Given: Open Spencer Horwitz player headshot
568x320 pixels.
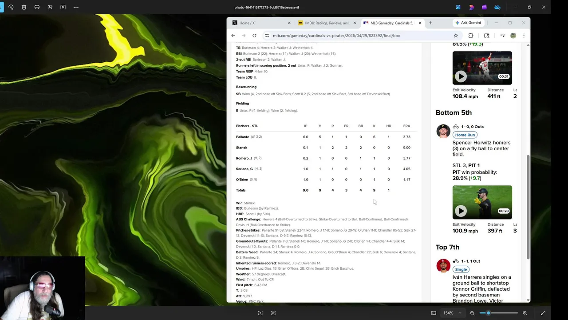Looking at the screenshot, I should [443, 131].
